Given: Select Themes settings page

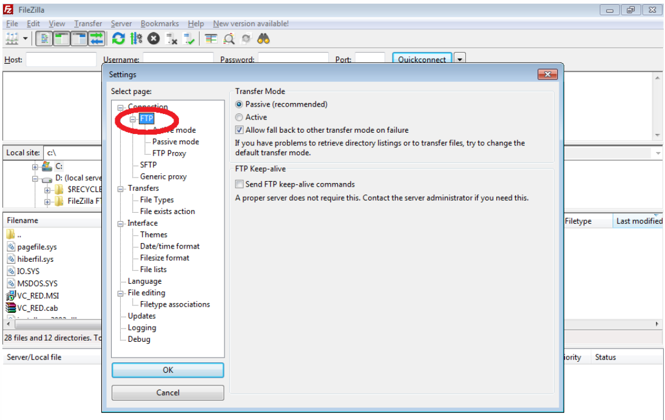Looking at the screenshot, I should pos(154,235).
